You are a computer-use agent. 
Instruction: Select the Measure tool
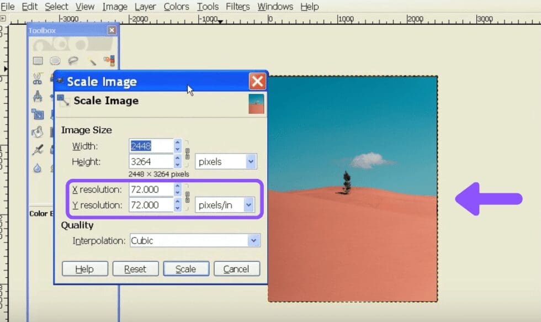coord(38,98)
